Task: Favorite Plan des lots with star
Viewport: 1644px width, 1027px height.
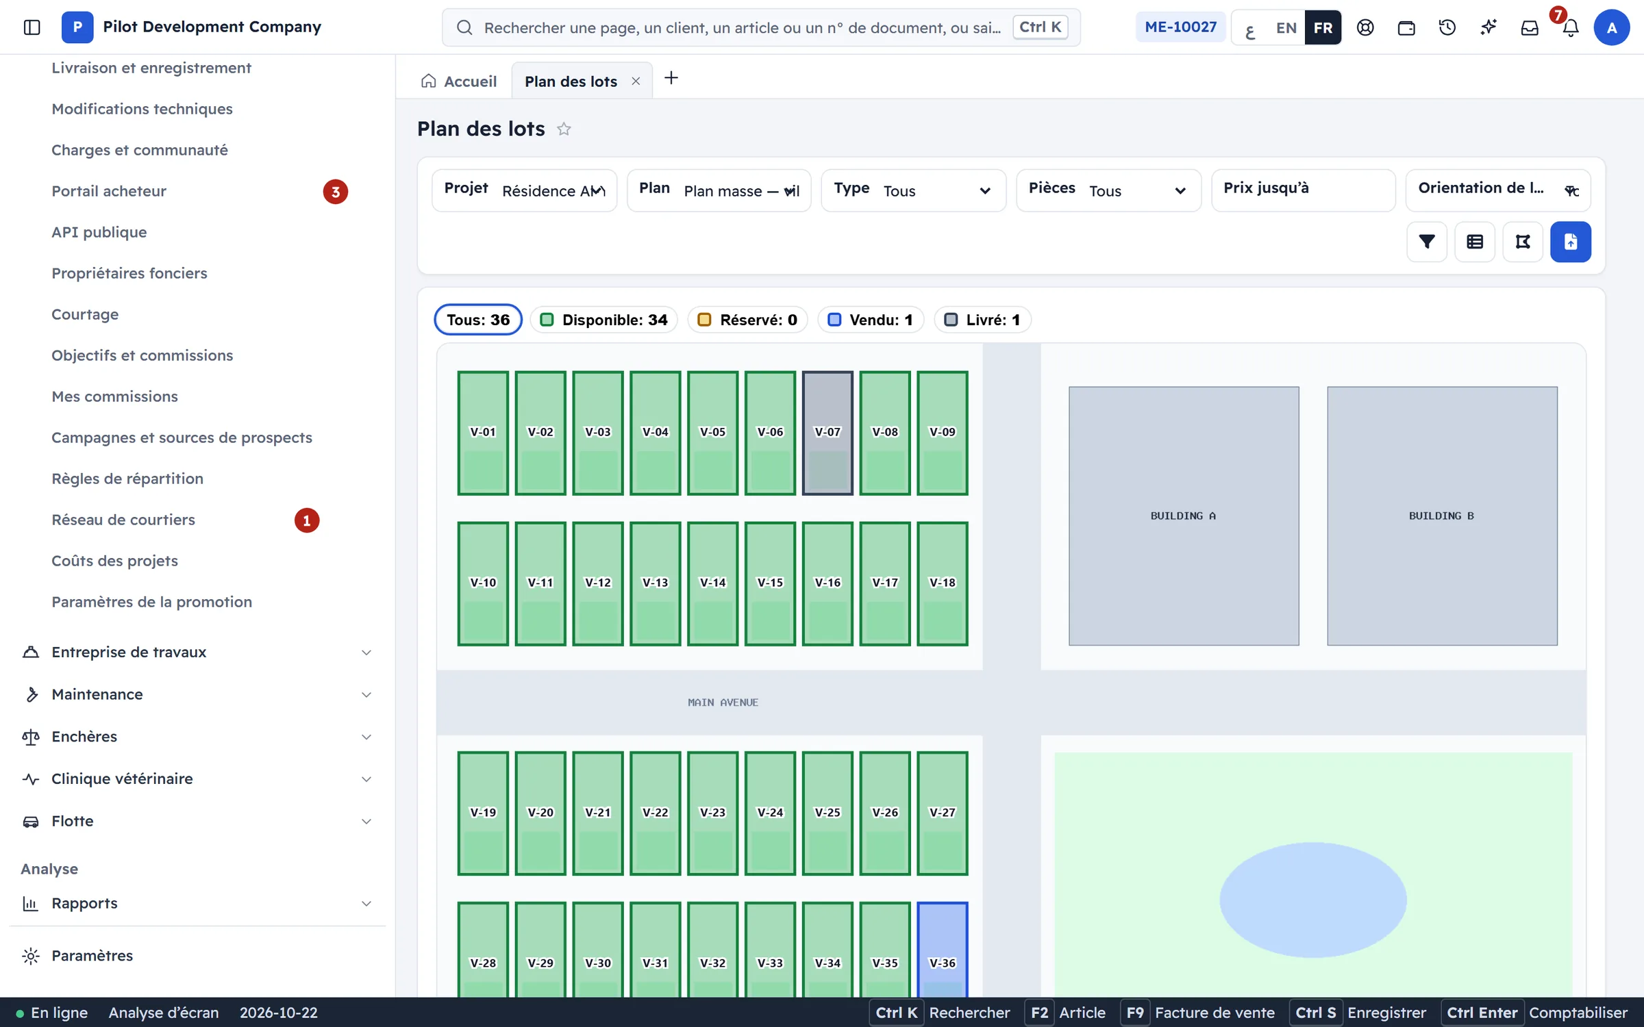Action: pos(564,129)
